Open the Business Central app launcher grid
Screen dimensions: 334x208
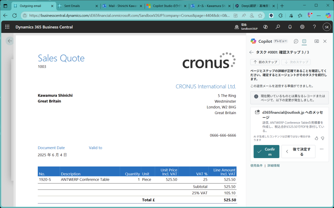click(7, 27)
